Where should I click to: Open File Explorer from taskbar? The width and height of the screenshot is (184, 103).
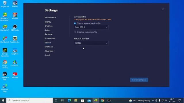coord(76,100)
